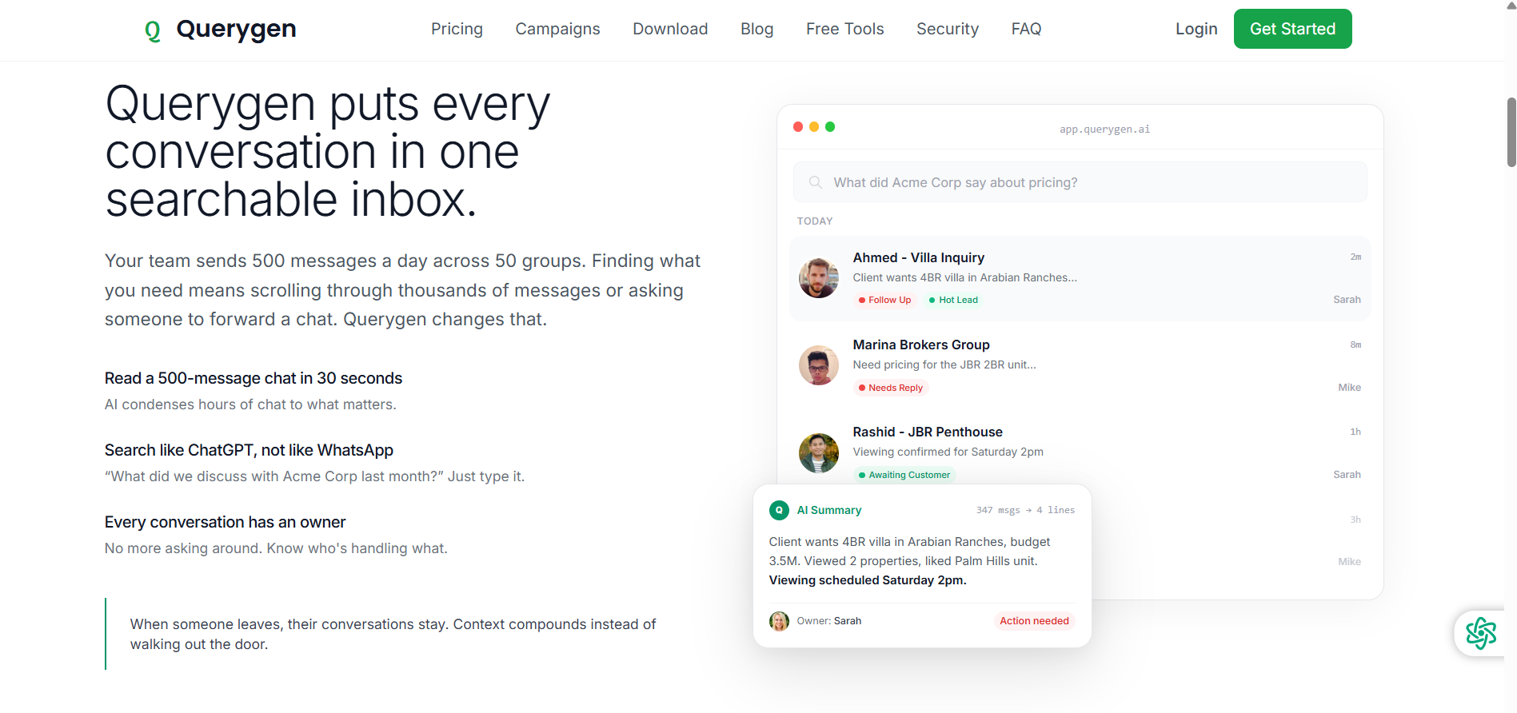1517x713 pixels.
Task: Go to Campaigns in navigation
Action: point(557,29)
